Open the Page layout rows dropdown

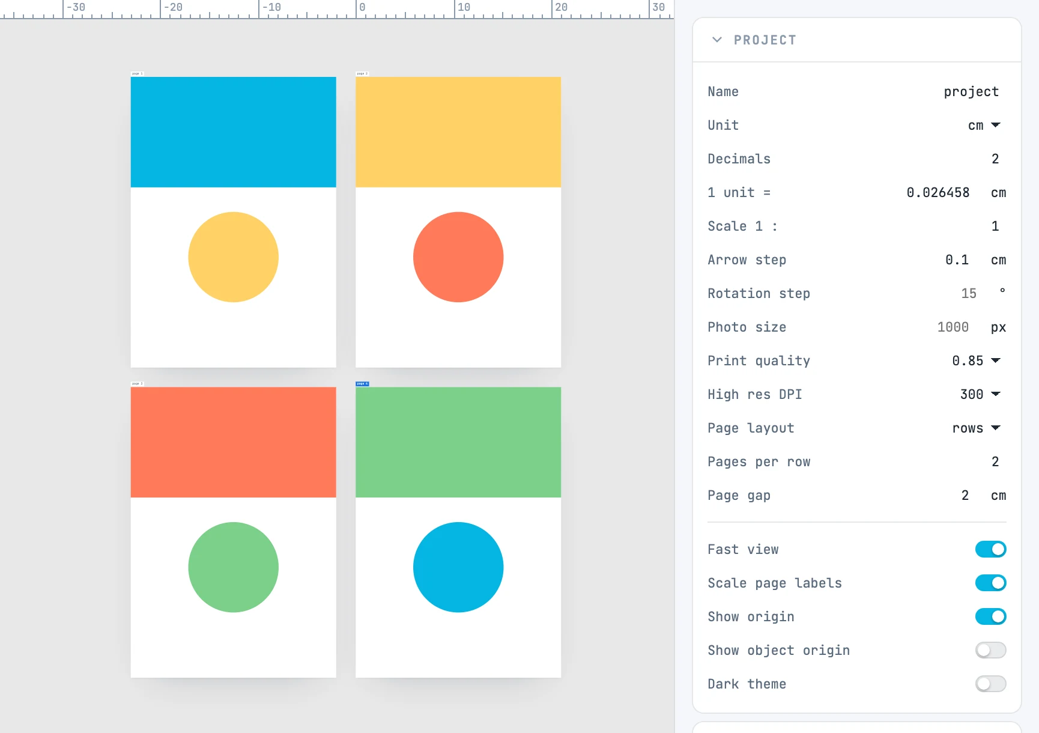[977, 428]
